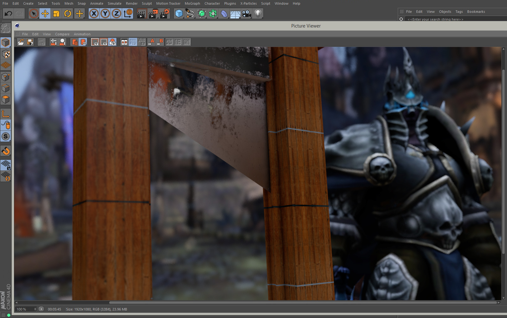This screenshot has height=318, width=507.
Task: Open the MoGraph main menu
Action: pyautogui.click(x=192, y=3)
